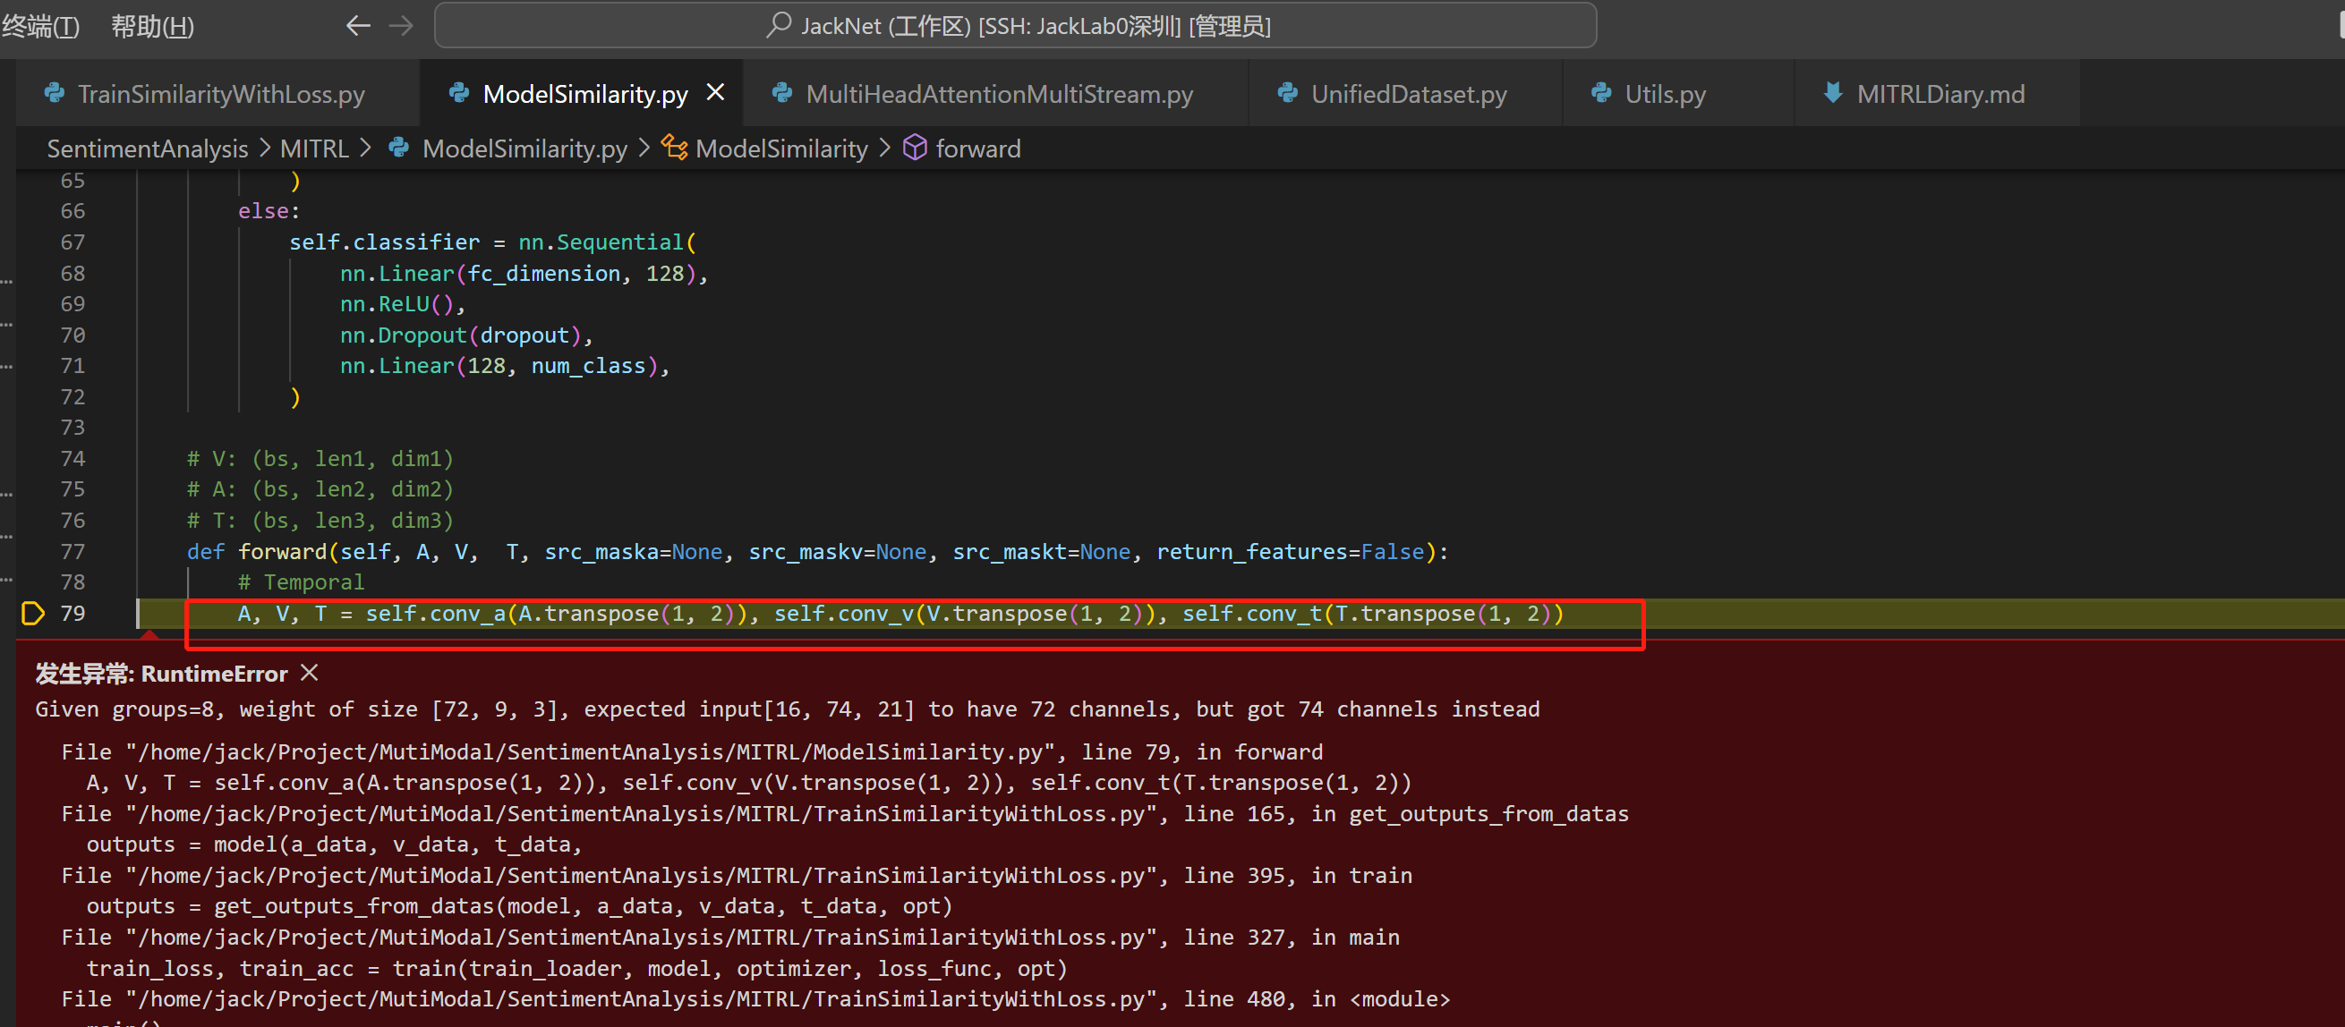Click the debug pointer at line 79
Image resolution: width=2345 pixels, height=1027 pixels.
point(33,613)
